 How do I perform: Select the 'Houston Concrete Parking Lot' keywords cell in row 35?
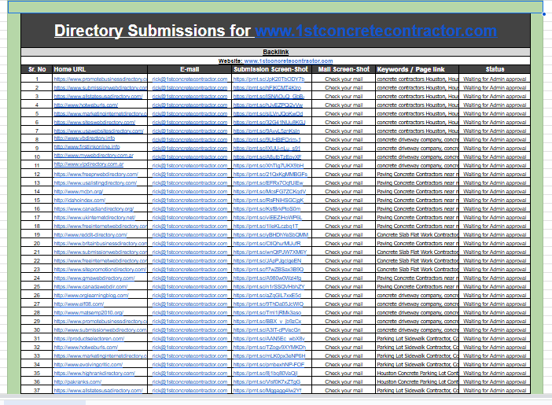(418, 374)
